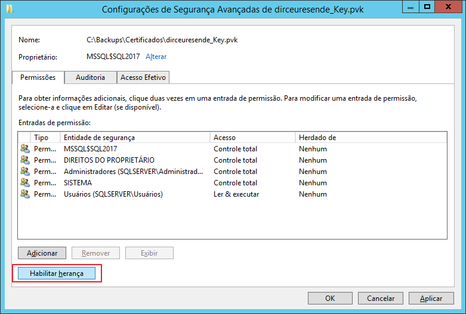The width and height of the screenshot is (466, 314).
Task: Click the user icon beside MSSQL$SQL2017 entry
Action: tap(24, 149)
